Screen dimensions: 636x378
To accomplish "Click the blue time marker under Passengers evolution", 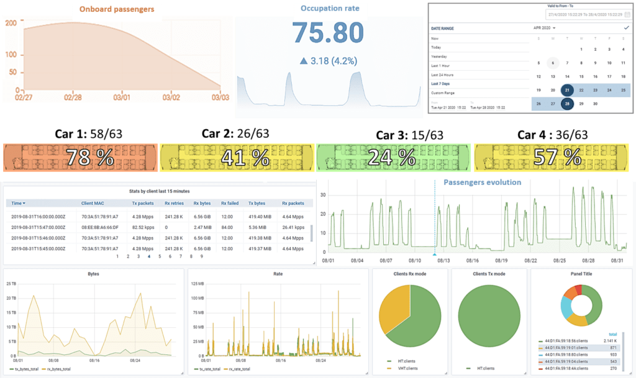I will click(434, 254).
